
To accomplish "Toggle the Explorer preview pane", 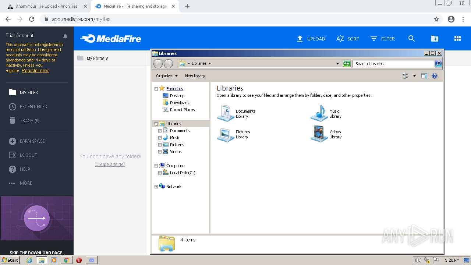I will pyautogui.click(x=424, y=76).
